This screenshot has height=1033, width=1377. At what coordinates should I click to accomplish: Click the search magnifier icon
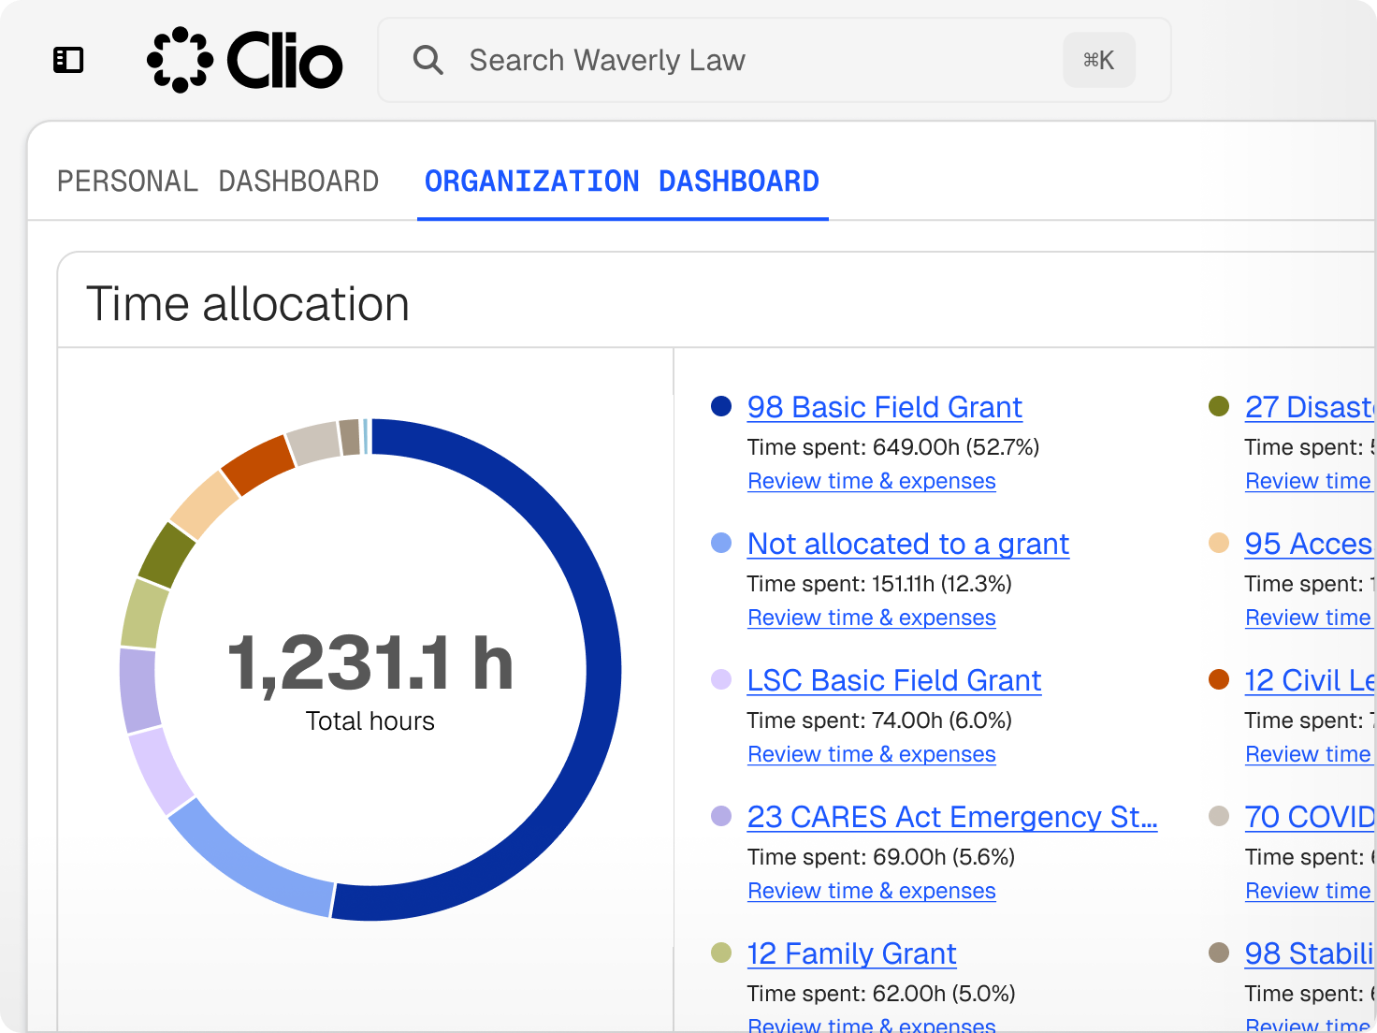click(428, 60)
